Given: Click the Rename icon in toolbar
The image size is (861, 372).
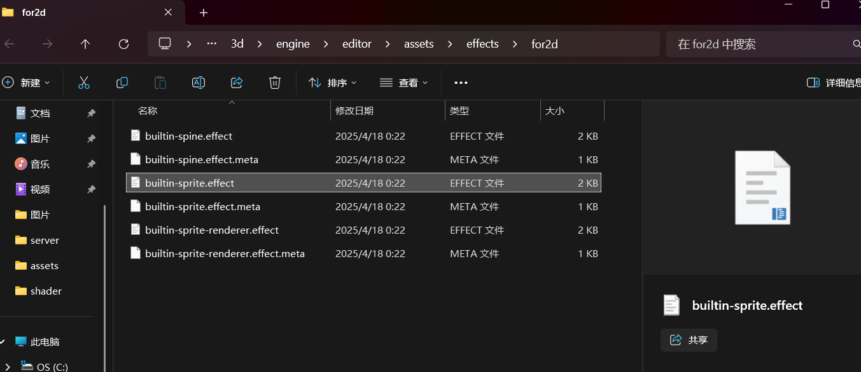Looking at the screenshot, I should (x=199, y=83).
